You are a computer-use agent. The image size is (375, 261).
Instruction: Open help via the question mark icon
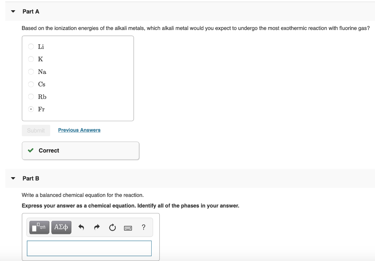coord(144,227)
